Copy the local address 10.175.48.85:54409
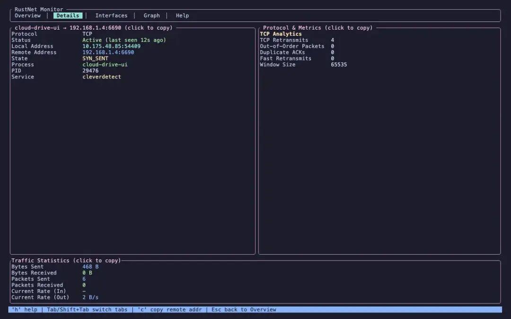The image size is (511, 319). point(111,46)
